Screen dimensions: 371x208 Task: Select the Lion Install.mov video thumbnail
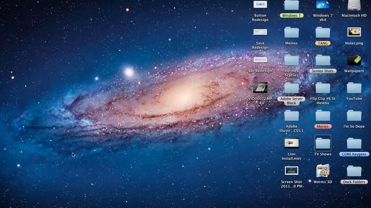pyautogui.click(x=291, y=143)
